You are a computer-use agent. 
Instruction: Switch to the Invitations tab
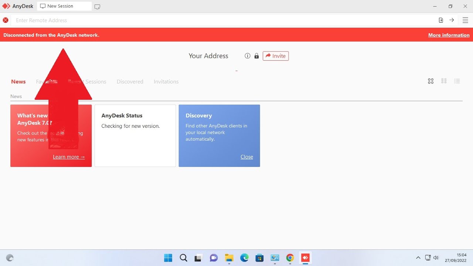pyautogui.click(x=166, y=82)
